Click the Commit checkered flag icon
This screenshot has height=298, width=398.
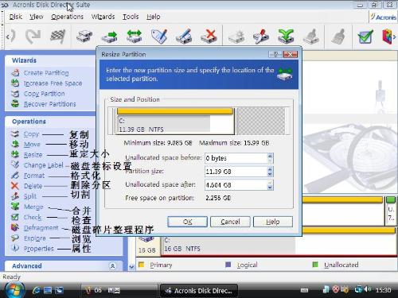click(57, 36)
